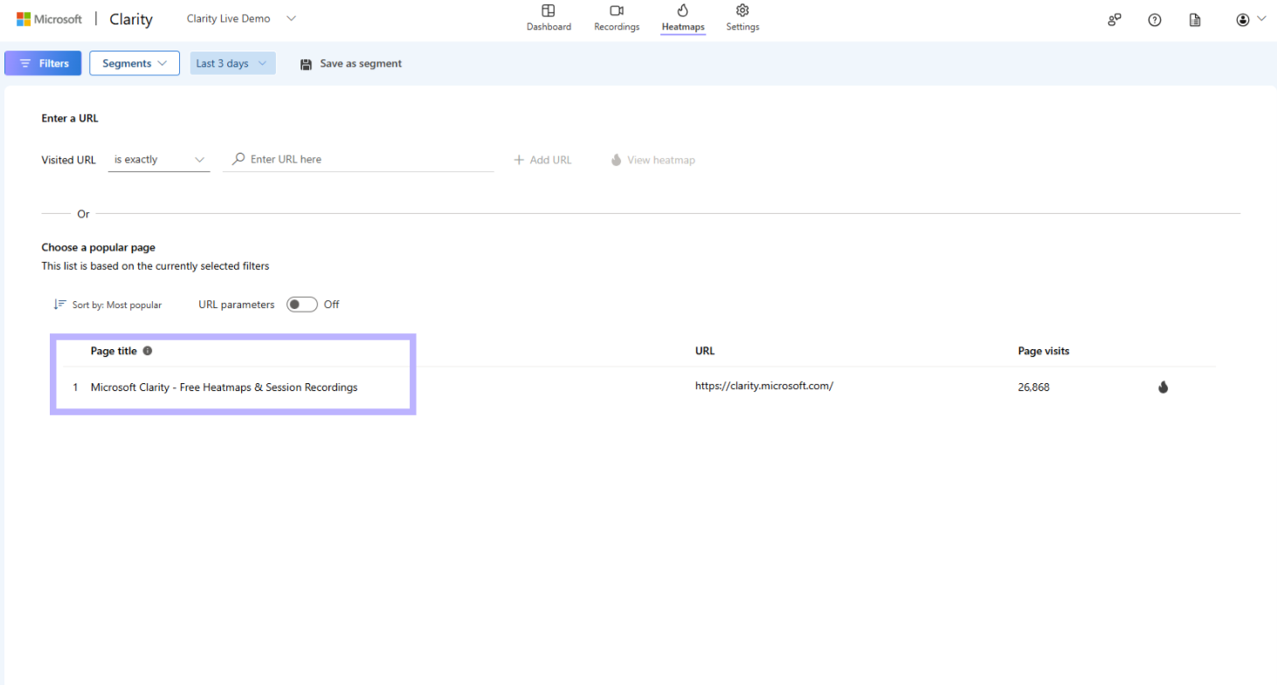Click the Microsoft logo
This screenshot has height=685, width=1277.
click(x=49, y=19)
